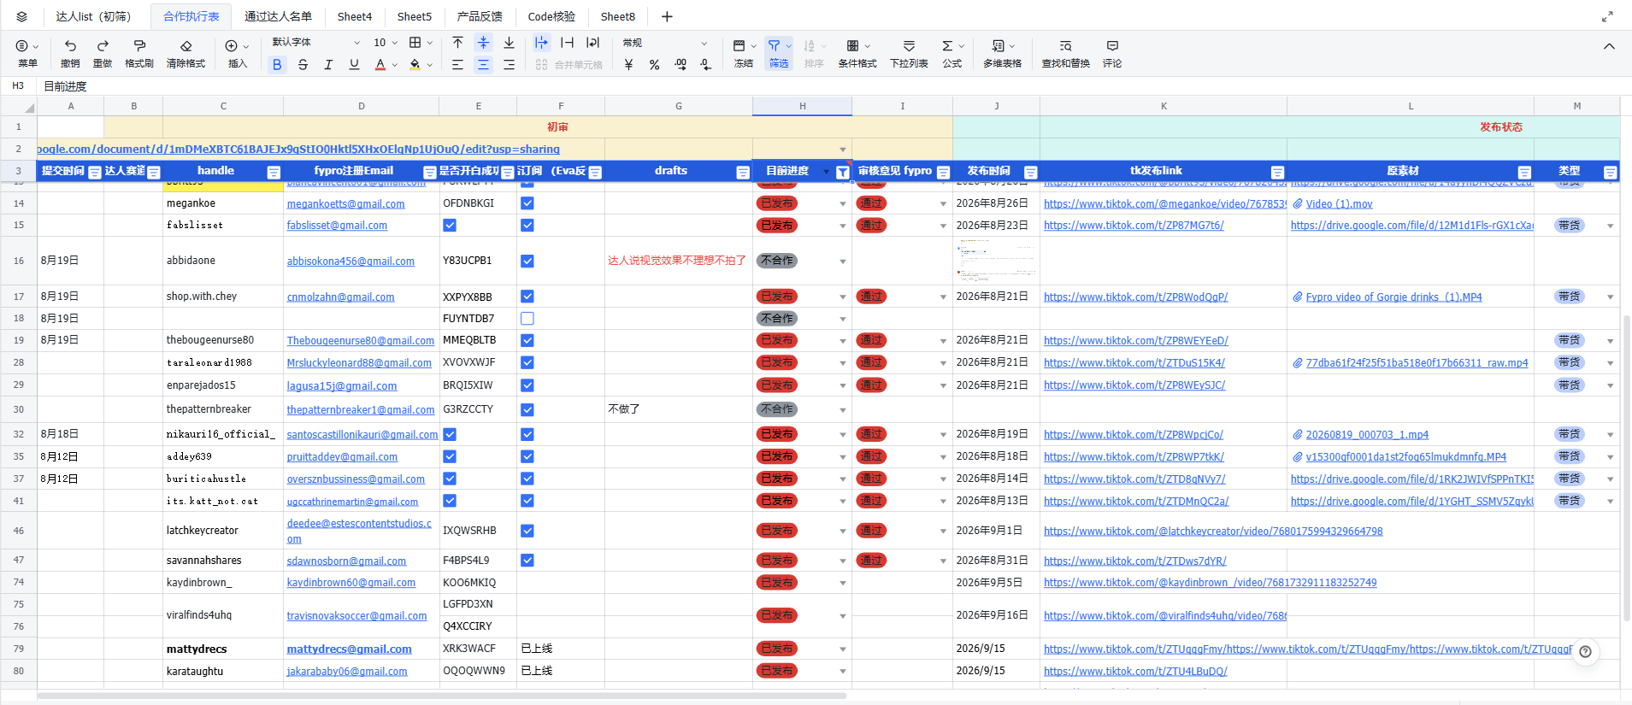Toggle 是否开白成功 checkbox for fabslisset
This screenshot has height=705, width=1632.
450,225
